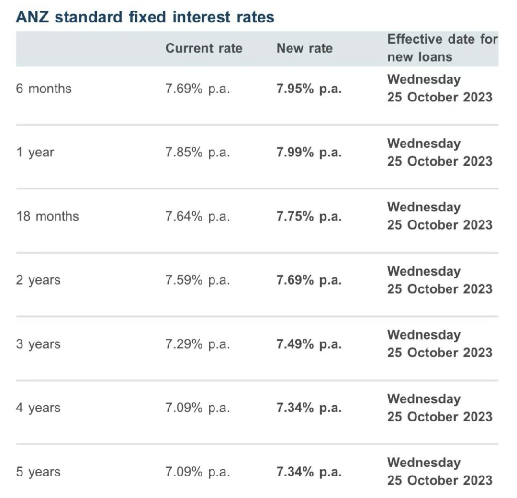Click the 6 months row label
The height and width of the screenshot is (498, 517).
coord(44,89)
